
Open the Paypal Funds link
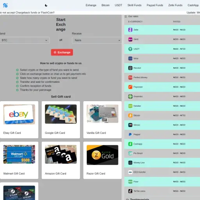coord(155,5)
